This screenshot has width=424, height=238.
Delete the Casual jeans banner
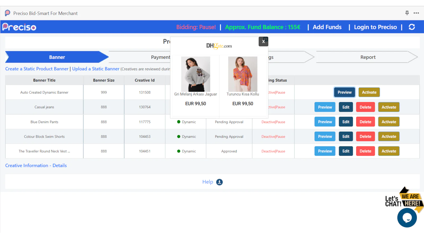coord(365,107)
